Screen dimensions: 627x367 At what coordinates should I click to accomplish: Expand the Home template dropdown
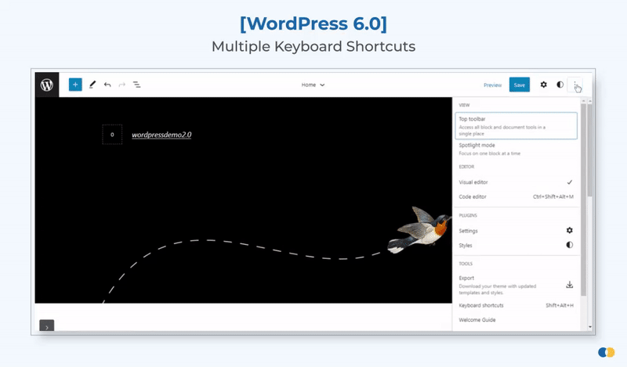(x=313, y=85)
